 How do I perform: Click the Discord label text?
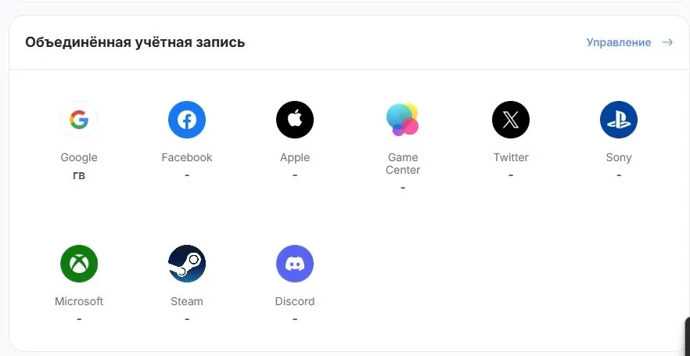[295, 301]
